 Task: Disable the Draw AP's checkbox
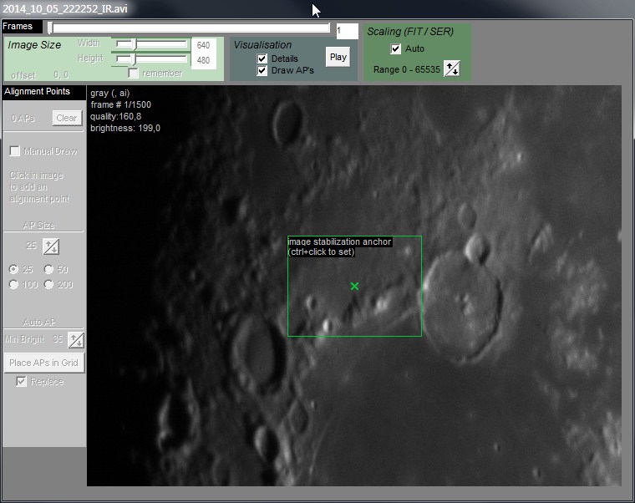[262, 71]
